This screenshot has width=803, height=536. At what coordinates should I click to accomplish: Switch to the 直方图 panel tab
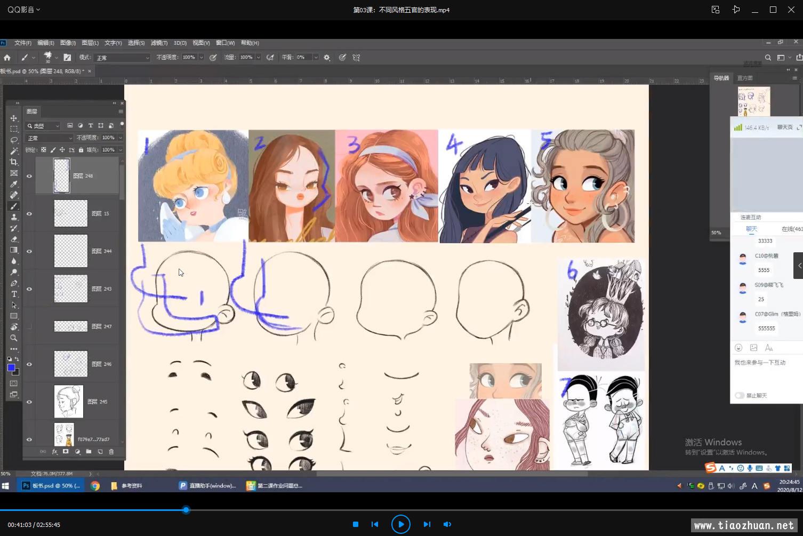(745, 78)
